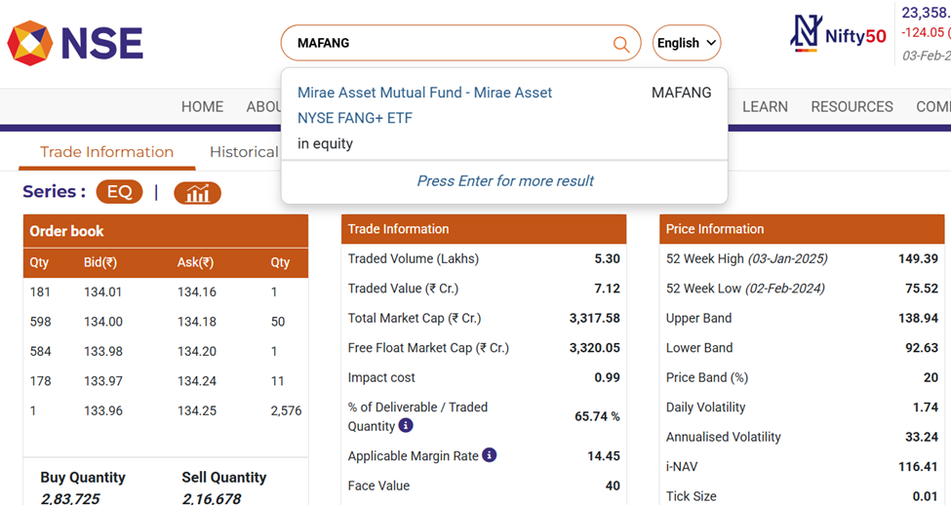The width and height of the screenshot is (951, 505).
Task: Click the Lower Band value 92.63
Action: pyautogui.click(x=922, y=348)
